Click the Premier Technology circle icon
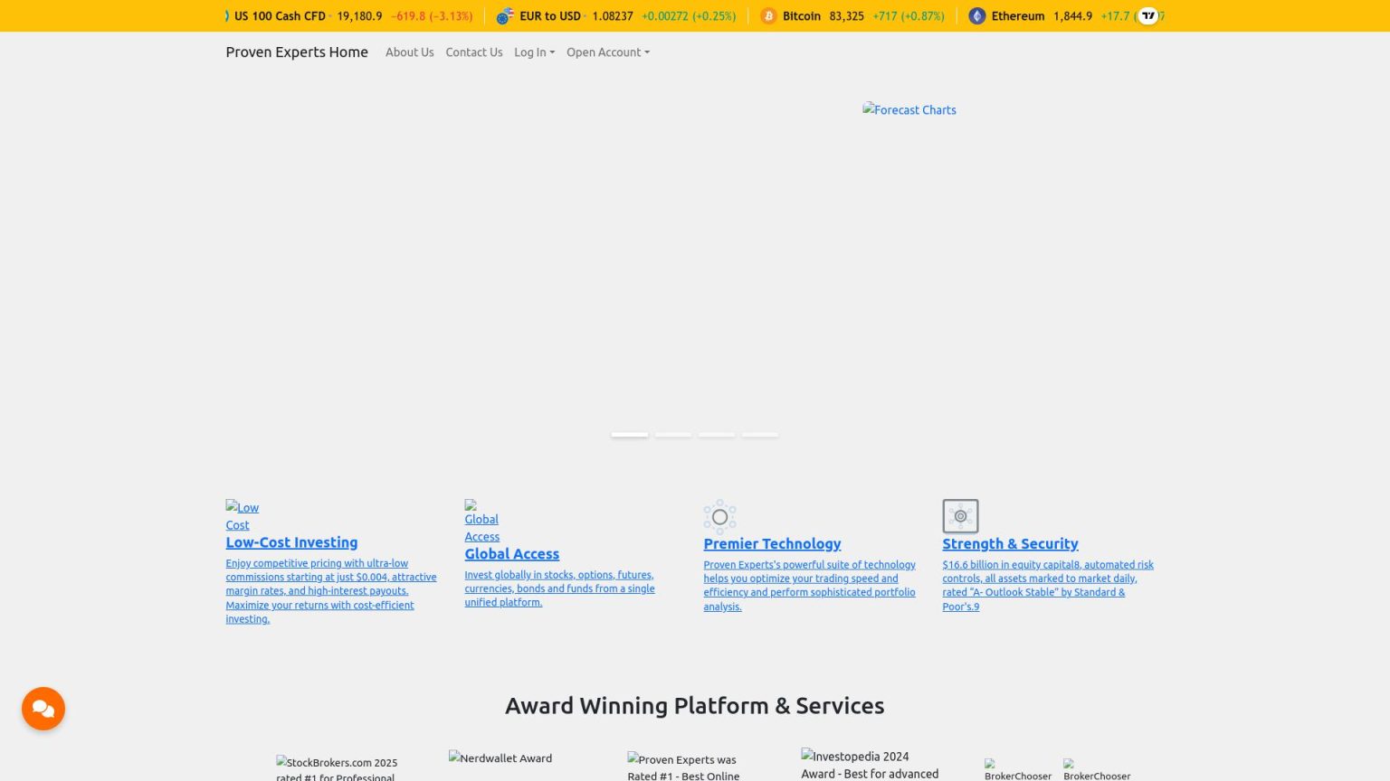The image size is (1390, 781). pyautogui.click(x=719, y=516)
